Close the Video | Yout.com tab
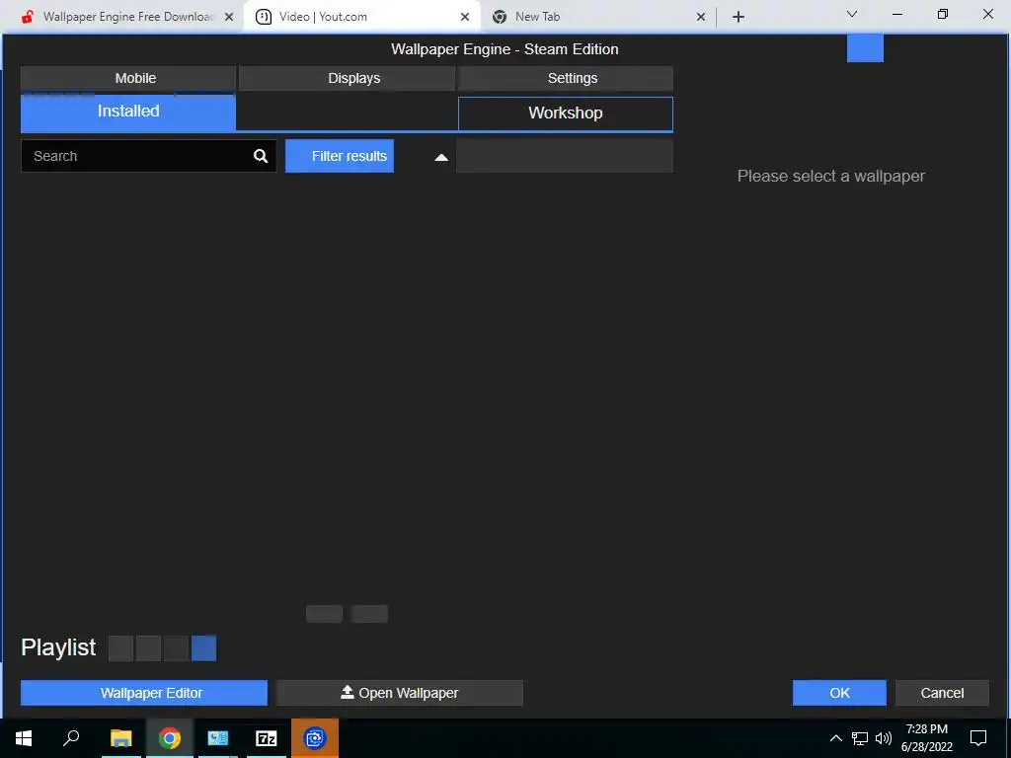 pyautogui.click(x=465, y=17)
